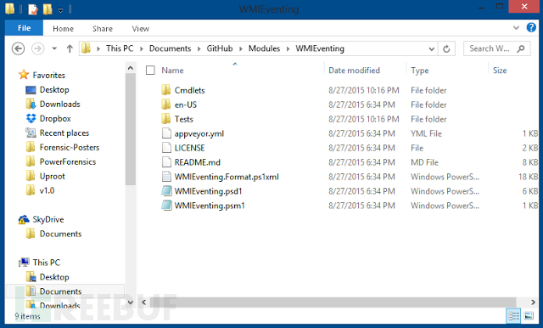Select the WMIEventing.psm1 file icon
The height and width of the screenshot is (328, 543).
coord(166,206)
